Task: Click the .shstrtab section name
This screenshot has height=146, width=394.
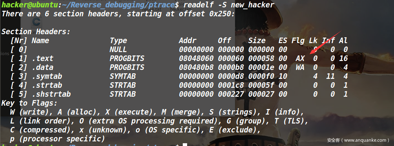Action: pos(51,94)
